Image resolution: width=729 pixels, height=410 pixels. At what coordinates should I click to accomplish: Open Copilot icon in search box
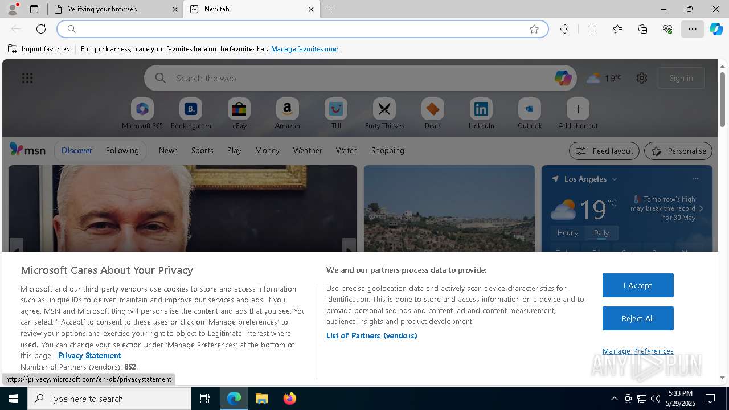pyautogui.click(x=563, y=78)
